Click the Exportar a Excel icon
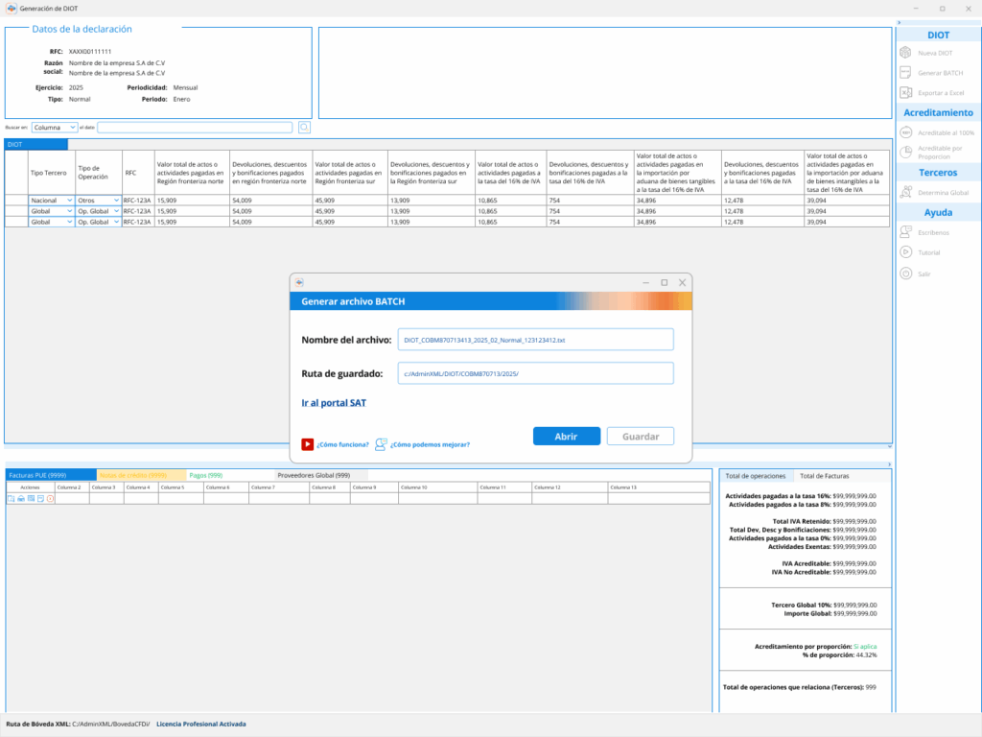The height and width of the screenshot is (737, 982). 905,93
